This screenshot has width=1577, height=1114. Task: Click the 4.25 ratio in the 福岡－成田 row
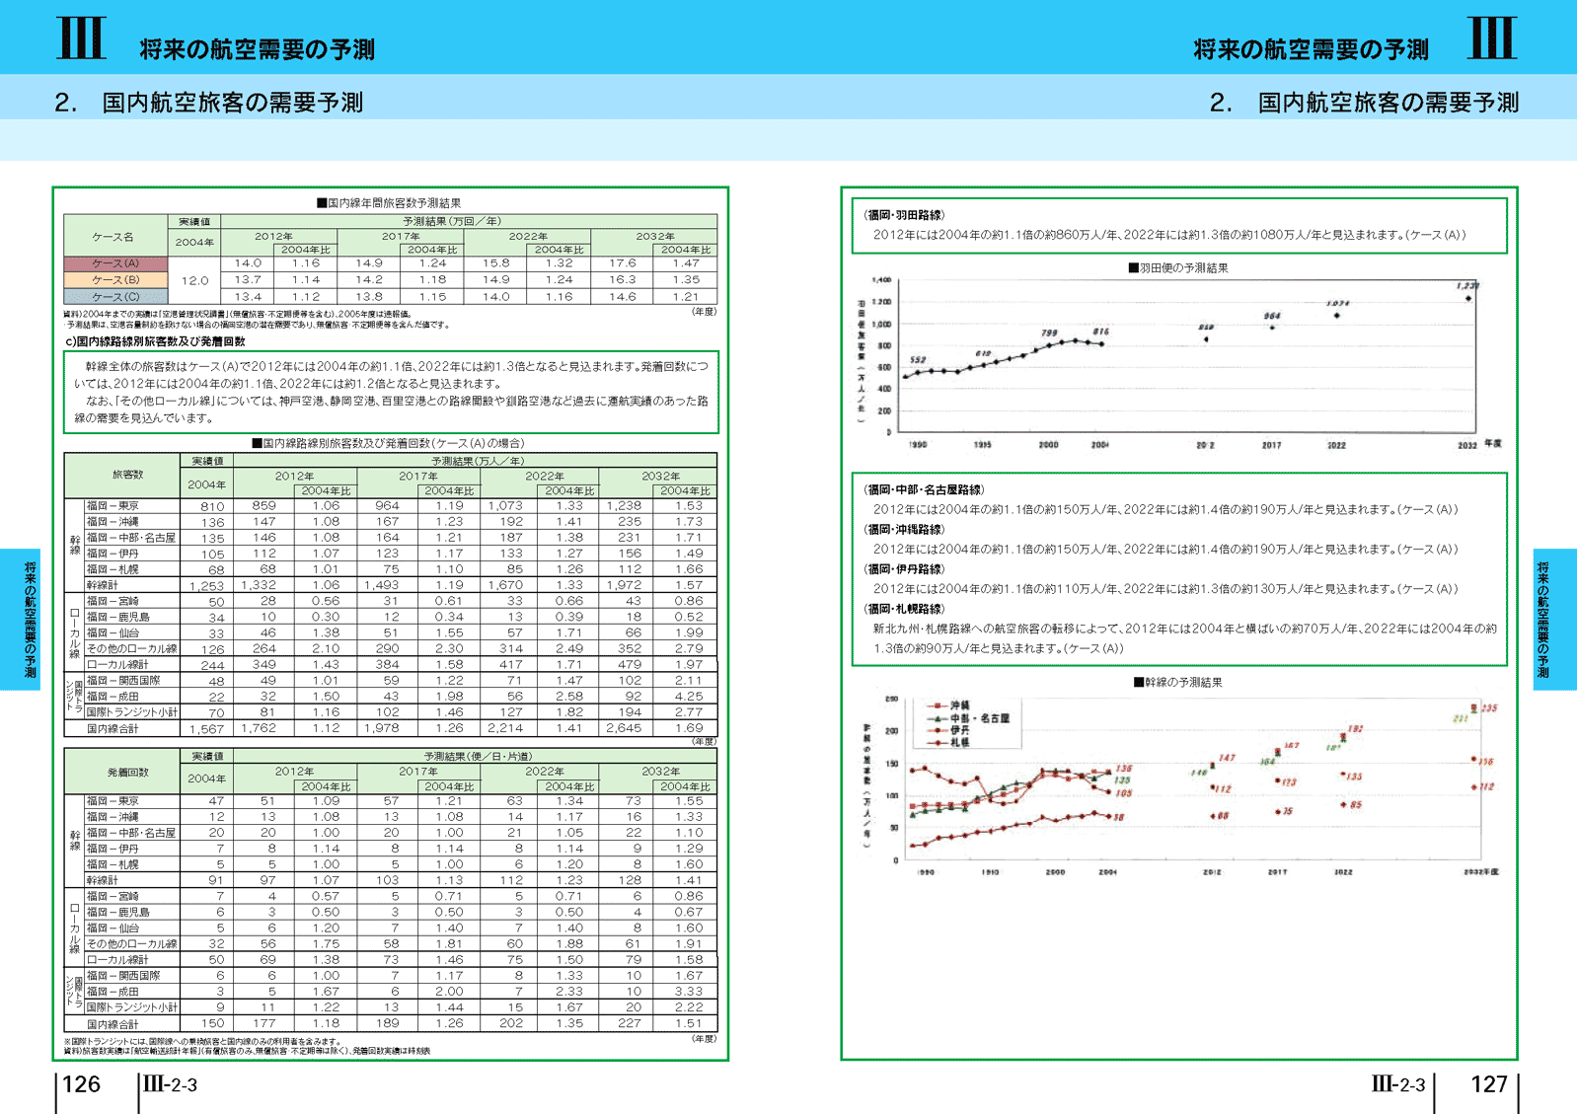point(689,696)
